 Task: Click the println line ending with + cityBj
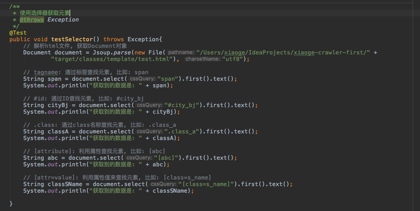102,112
